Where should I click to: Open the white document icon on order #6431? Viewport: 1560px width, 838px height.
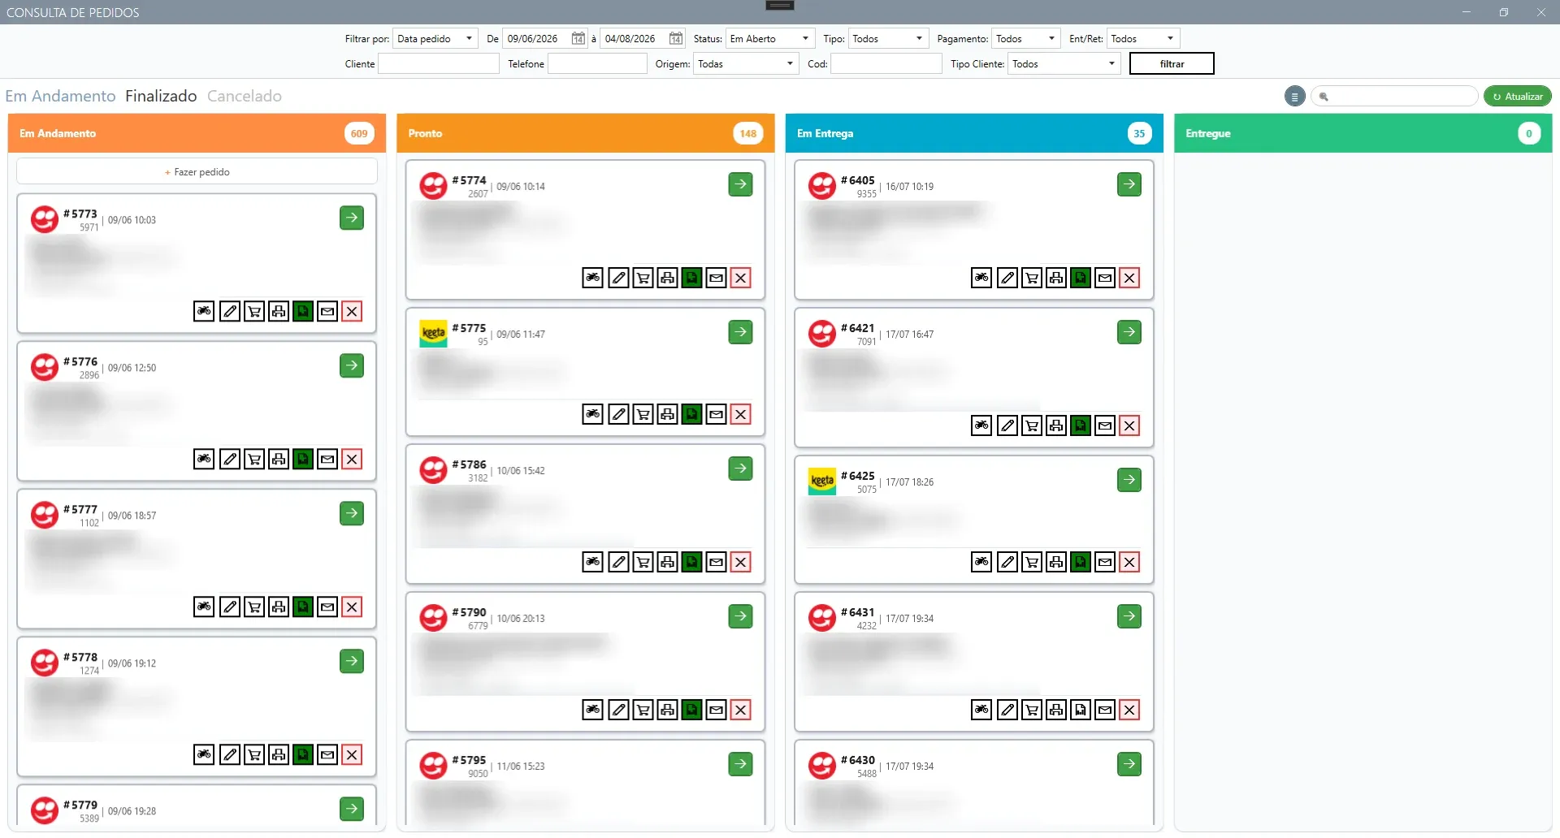[x=1081, y=711]
